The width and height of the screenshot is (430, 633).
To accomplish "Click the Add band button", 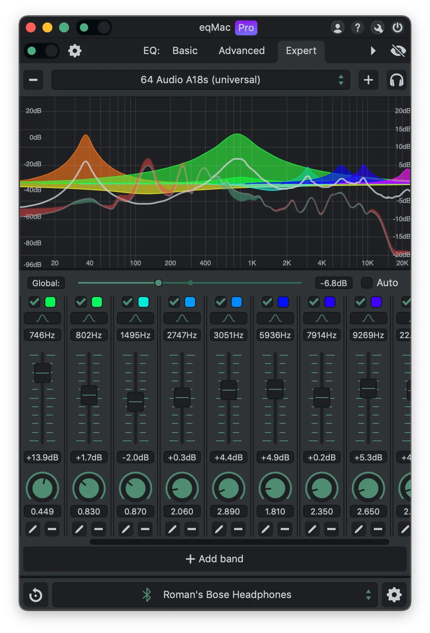I will click(x=215, y=559).
